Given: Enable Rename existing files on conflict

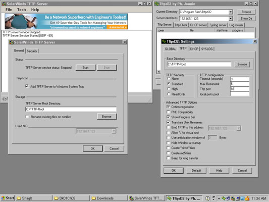Looking at the screenshot, I should click(x=27, y=117).
